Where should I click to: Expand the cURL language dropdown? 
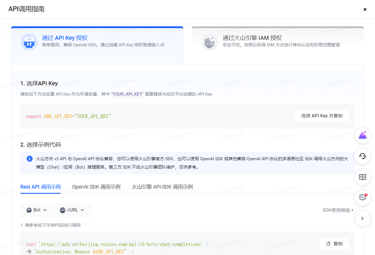coord(72,210)
